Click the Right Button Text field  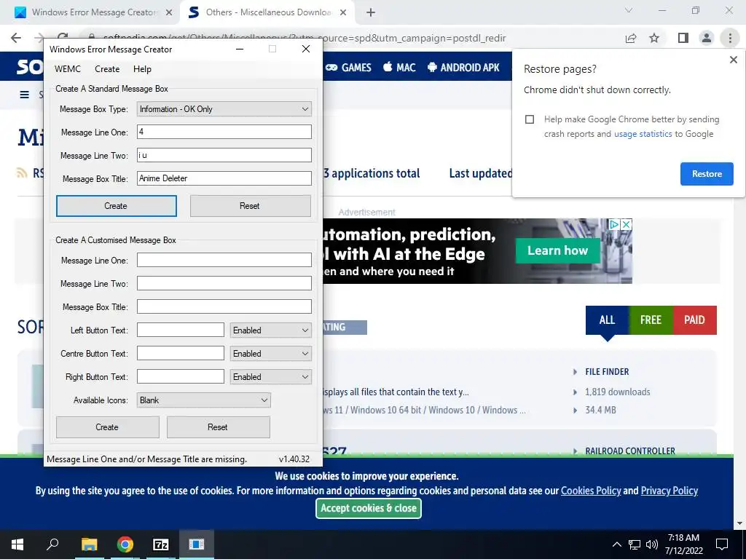tap(181, 376)
